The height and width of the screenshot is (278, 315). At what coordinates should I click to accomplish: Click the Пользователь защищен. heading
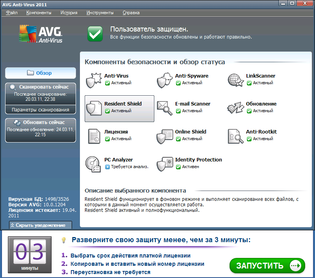tap(149, 29)
